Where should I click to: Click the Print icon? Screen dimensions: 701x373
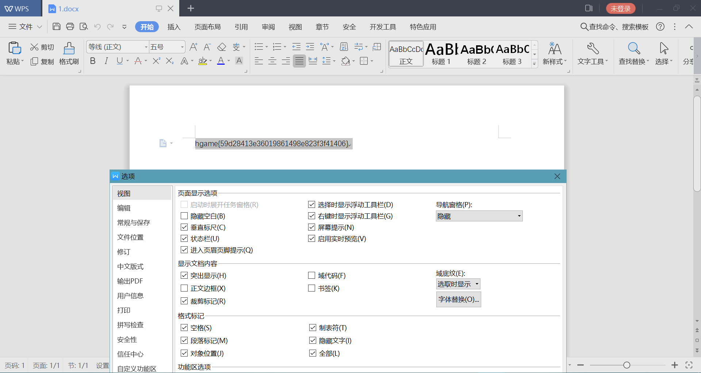(x=70, y=27)
